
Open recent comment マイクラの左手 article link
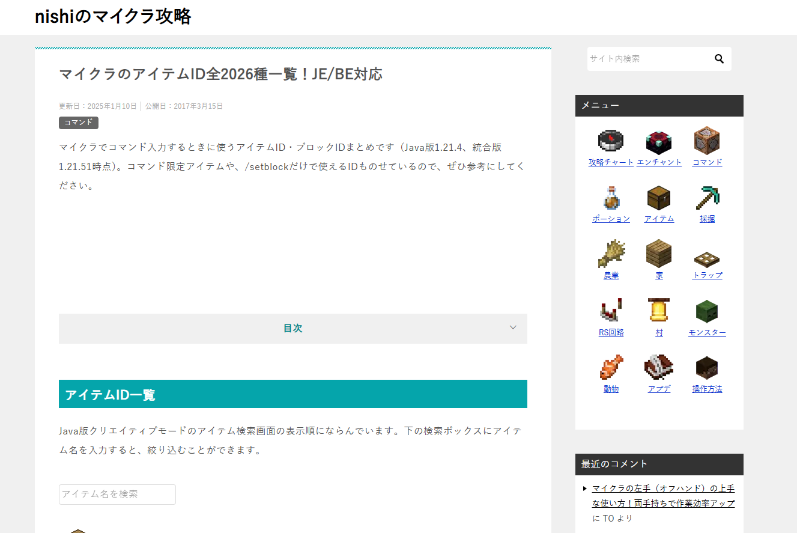pos(663,496)
